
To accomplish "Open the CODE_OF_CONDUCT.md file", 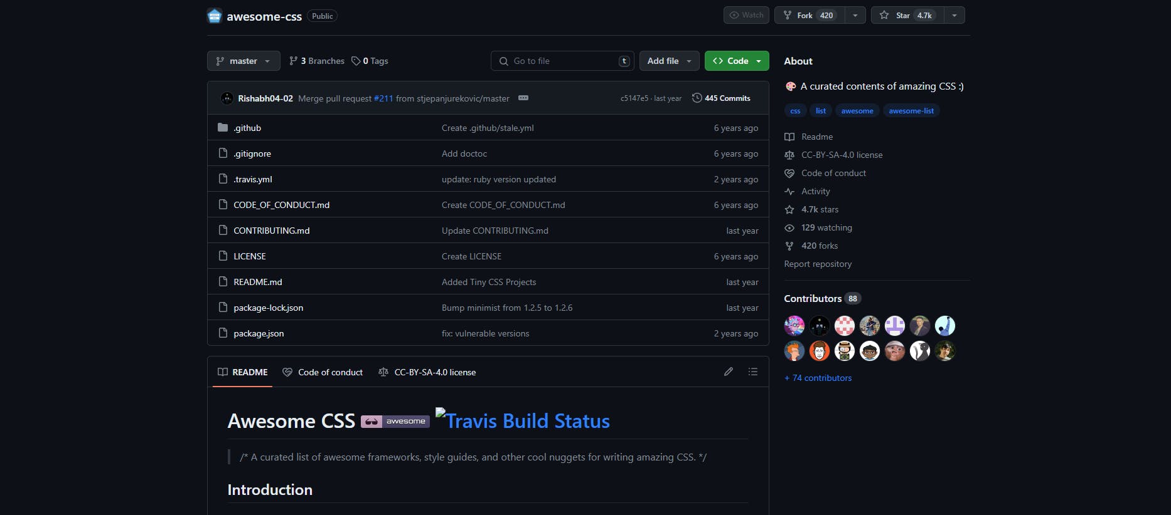I will pyautogui.click(x=282, y=205).
